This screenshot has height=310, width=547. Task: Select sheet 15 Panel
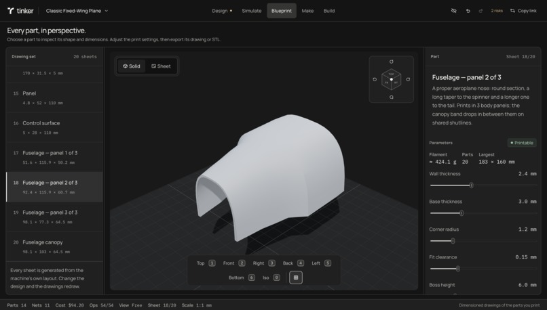pos(54,97)
